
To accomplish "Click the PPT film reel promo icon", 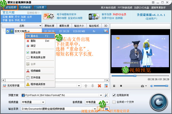I will (49, 16).
